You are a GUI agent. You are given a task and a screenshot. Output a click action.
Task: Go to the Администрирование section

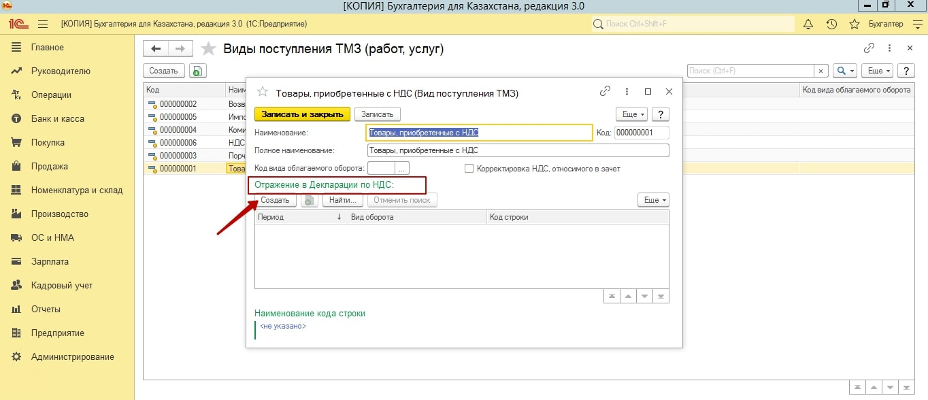pyautogui.click(x=72, y=357)
